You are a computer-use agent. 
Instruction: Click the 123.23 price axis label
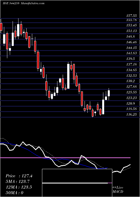(132, 98)
